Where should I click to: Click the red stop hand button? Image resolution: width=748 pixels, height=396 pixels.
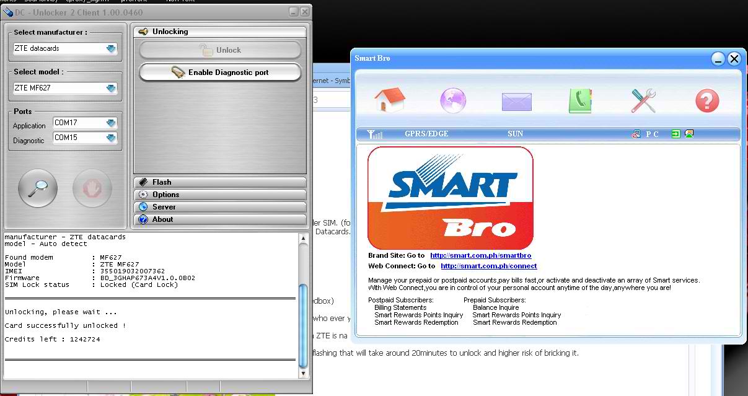[92, 188]
